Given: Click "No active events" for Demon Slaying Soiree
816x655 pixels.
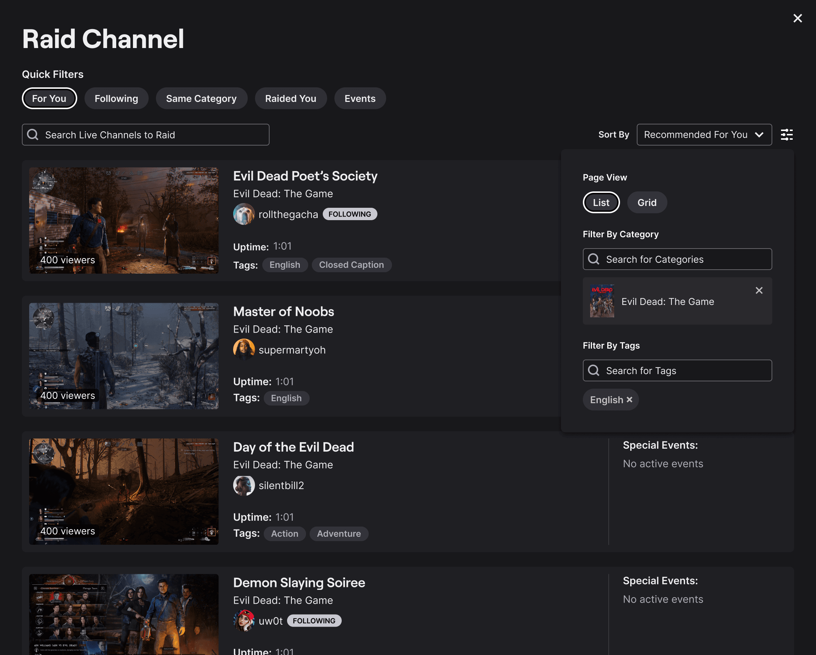Looking at the screenshot, I should point(663,599).
